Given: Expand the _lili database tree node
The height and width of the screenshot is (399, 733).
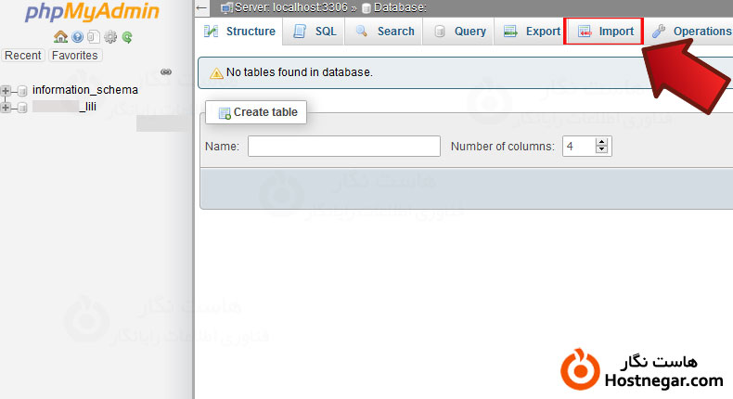Looking at the screenshot, I should click(6, 108).
